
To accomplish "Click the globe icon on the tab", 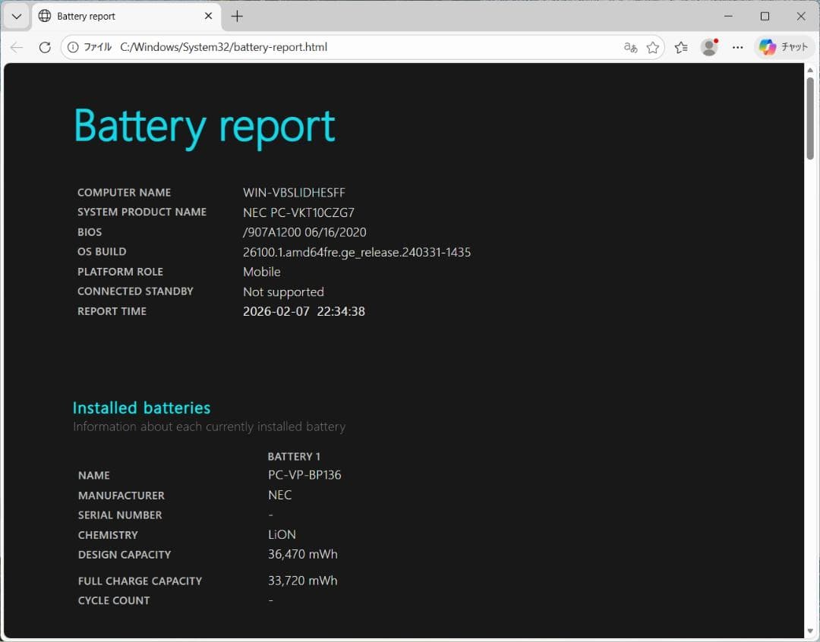I will click(x=44, y=15).
